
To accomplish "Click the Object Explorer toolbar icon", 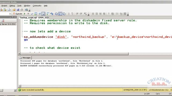I will (x=3, y=21).
